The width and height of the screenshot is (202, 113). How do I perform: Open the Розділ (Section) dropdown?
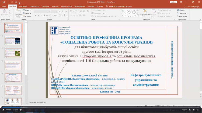[x=27, y=16]
